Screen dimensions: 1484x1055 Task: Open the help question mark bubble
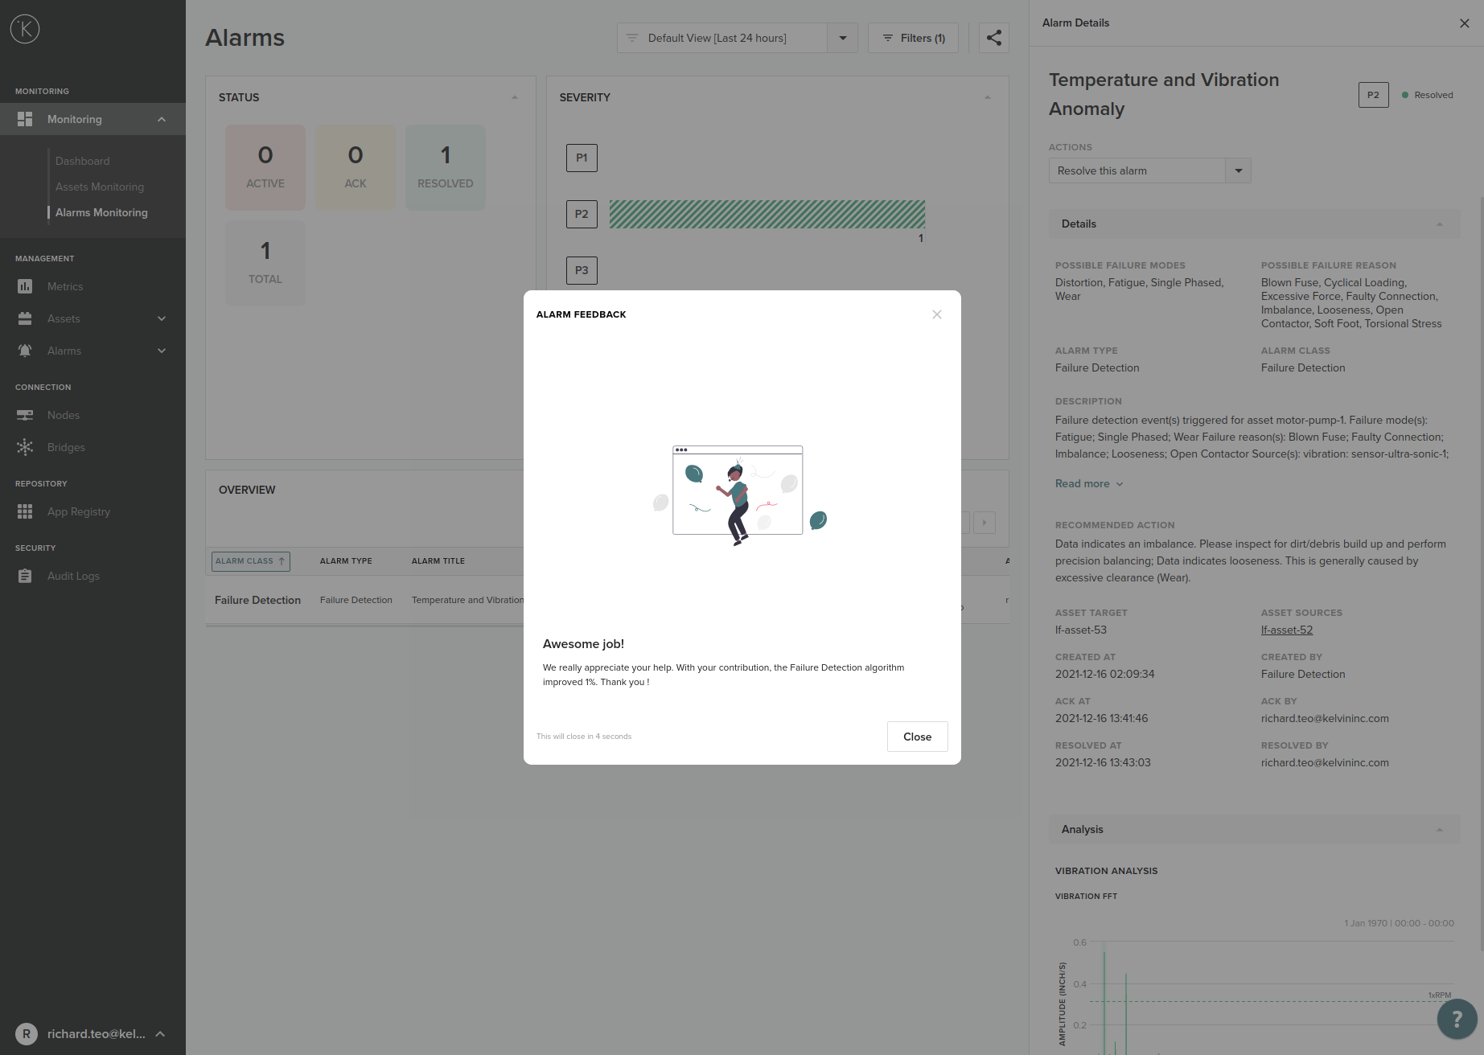click(x=1457, y=1018)
